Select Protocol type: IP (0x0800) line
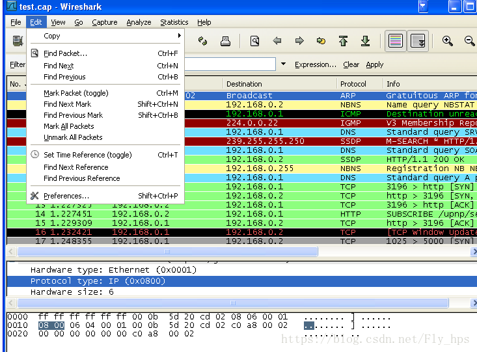This screenshot has height=352, width=477. coord(242,281)
